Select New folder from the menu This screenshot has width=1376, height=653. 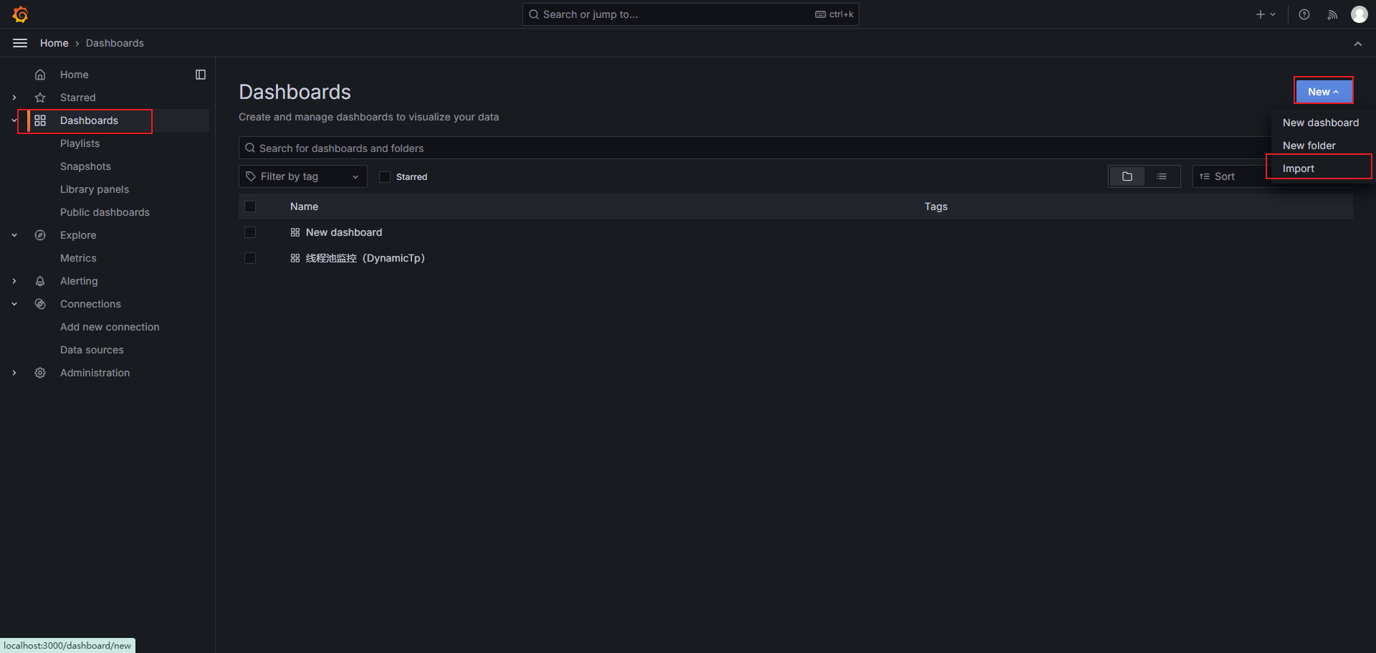(1309, 146)
